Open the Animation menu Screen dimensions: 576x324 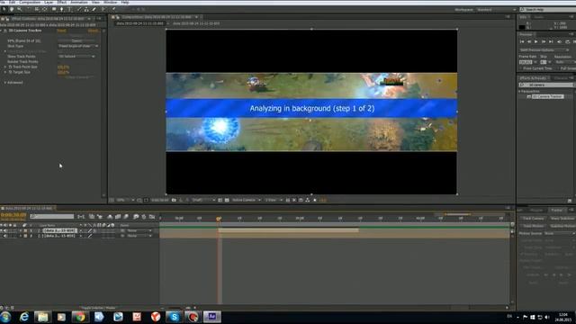(79, 2)
